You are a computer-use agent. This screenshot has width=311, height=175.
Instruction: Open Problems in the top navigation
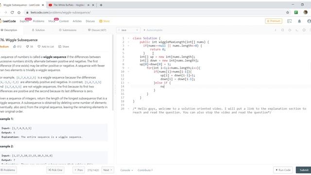point(38,21)
